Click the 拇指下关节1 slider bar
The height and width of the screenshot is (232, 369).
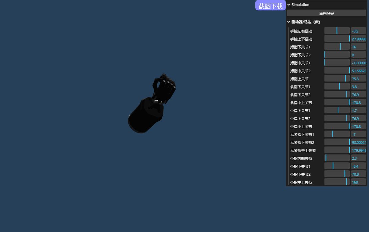point(337,47)
